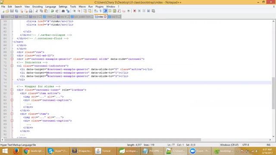Click the Cut scissors icon
This screenshot has width=276, height=155.
(37, 11)
